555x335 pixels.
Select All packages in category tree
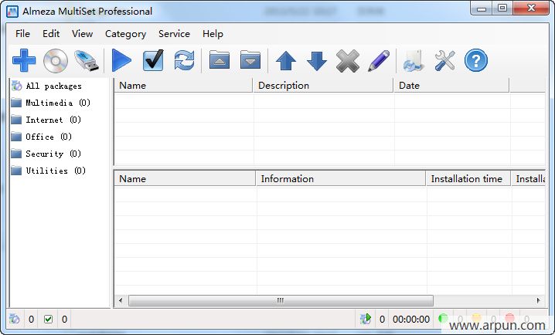pyautogui.click(x=53, y=86)
